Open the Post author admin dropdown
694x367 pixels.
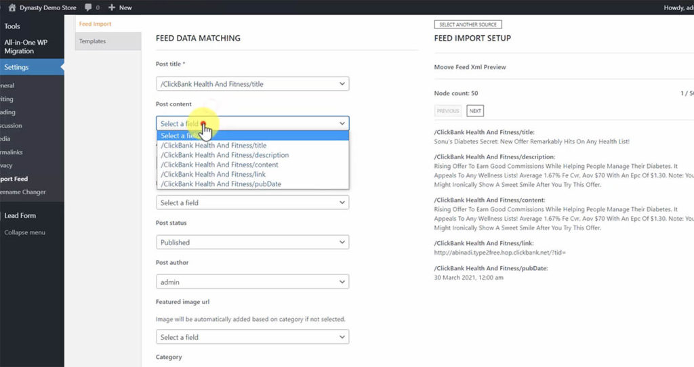pos(252,282)
